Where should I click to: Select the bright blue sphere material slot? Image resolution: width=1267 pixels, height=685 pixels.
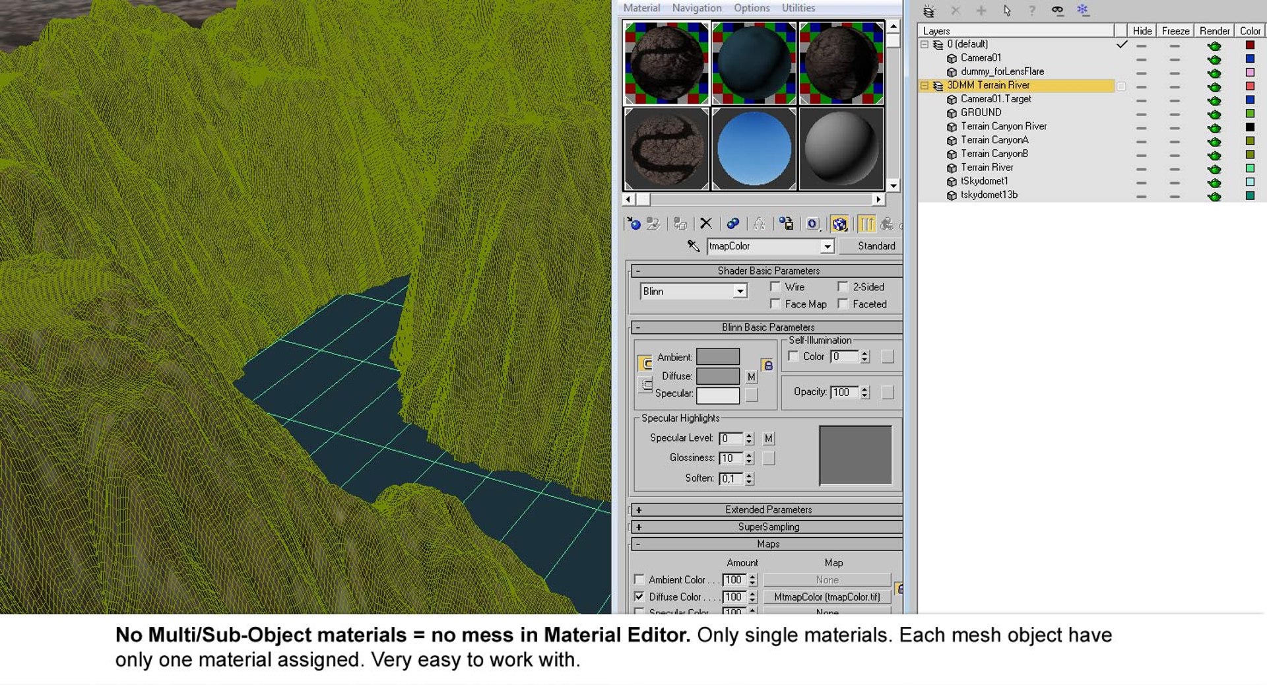[x=754, y=148]
